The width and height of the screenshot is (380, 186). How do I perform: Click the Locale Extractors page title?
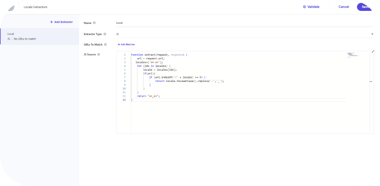35,7
